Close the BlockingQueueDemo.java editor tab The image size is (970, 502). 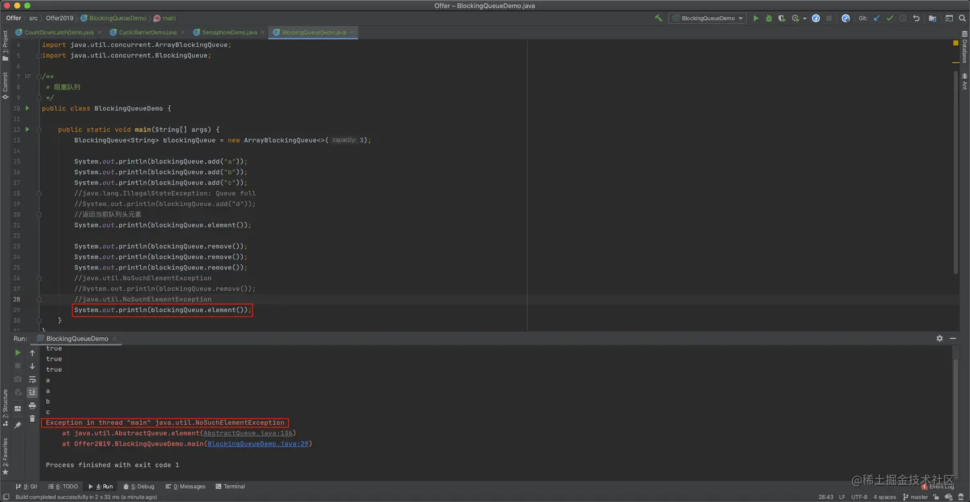point(352,32)
